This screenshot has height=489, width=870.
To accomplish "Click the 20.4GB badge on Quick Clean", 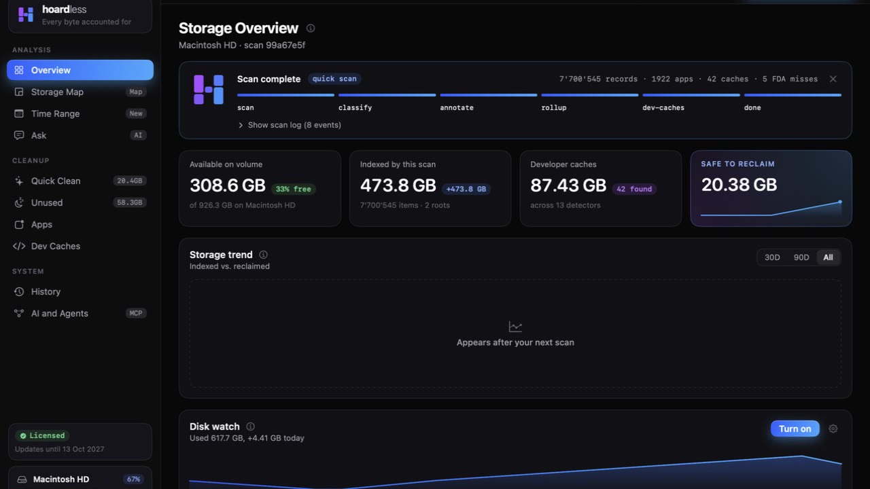I will click(130, 181).
